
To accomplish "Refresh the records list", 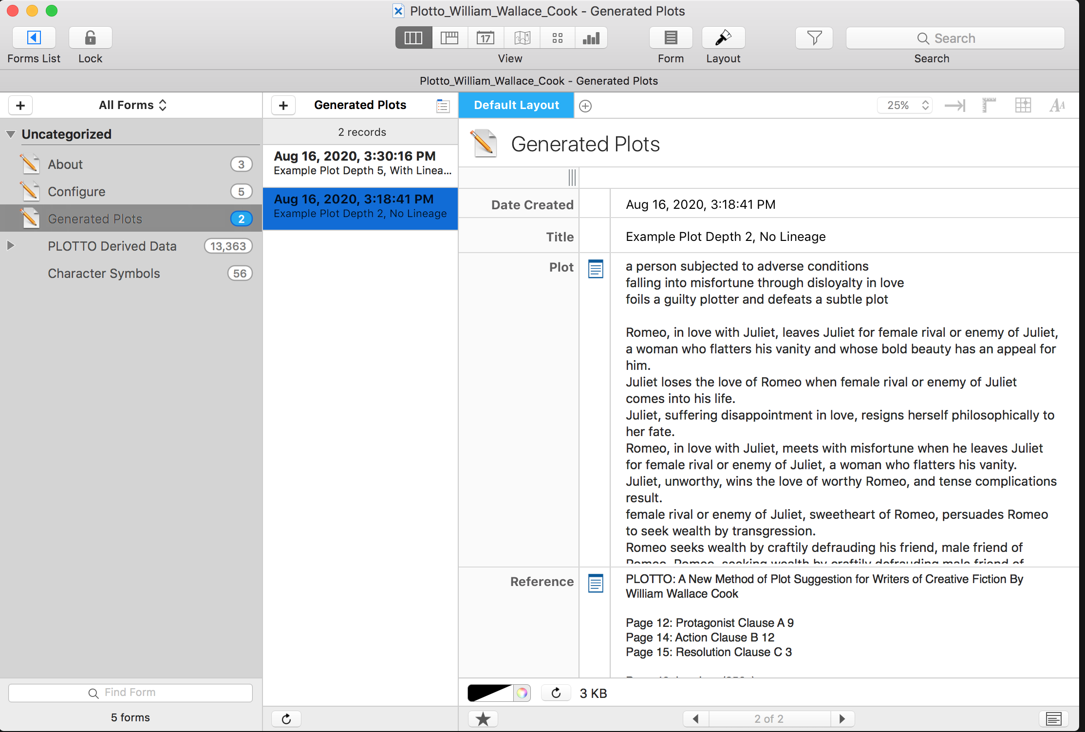I will tap(286, 719).
